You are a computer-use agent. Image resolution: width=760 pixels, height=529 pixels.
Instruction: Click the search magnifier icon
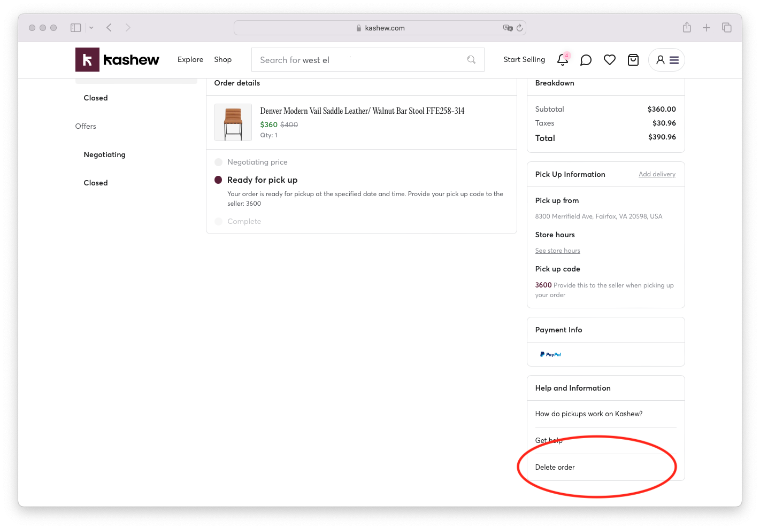[x=471, y=60]
